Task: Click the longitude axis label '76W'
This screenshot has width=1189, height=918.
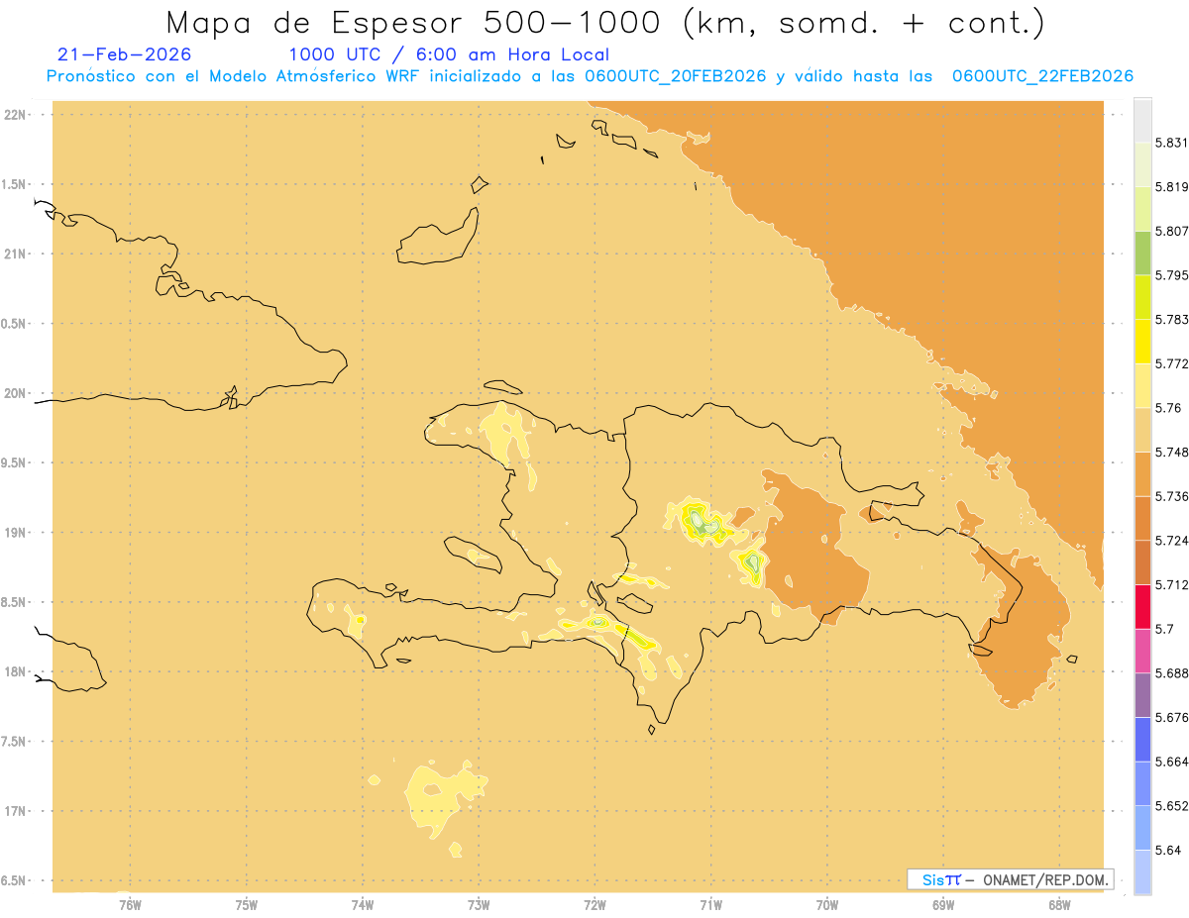Action: click(130, 905)
